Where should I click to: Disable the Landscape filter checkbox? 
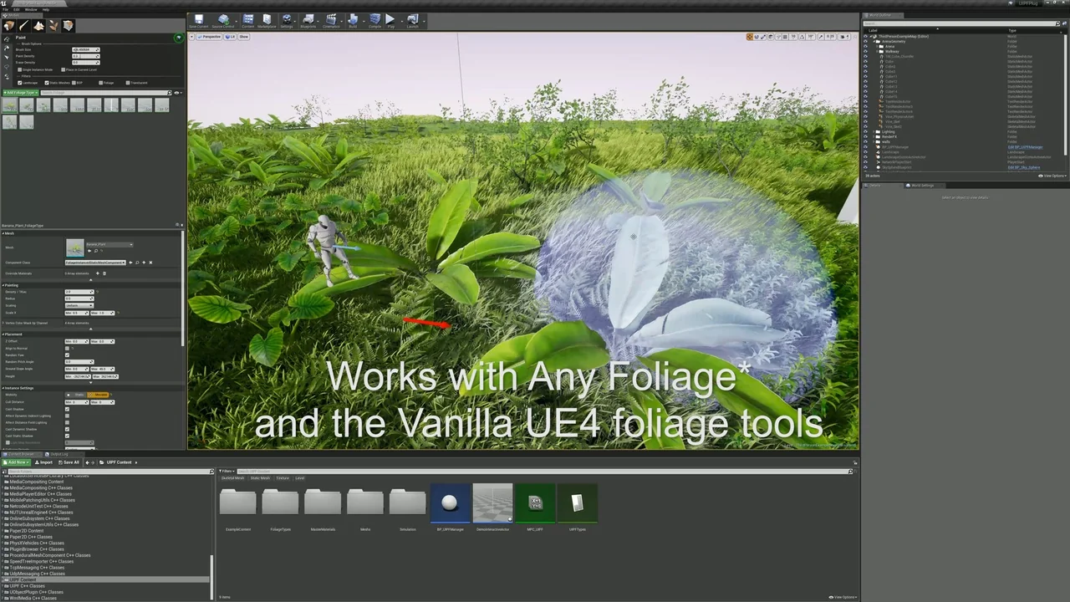21,83
